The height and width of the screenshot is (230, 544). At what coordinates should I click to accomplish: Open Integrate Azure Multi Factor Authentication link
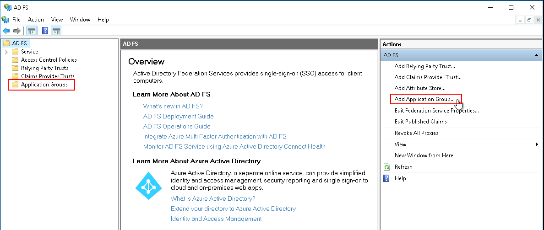pos(215,136)
